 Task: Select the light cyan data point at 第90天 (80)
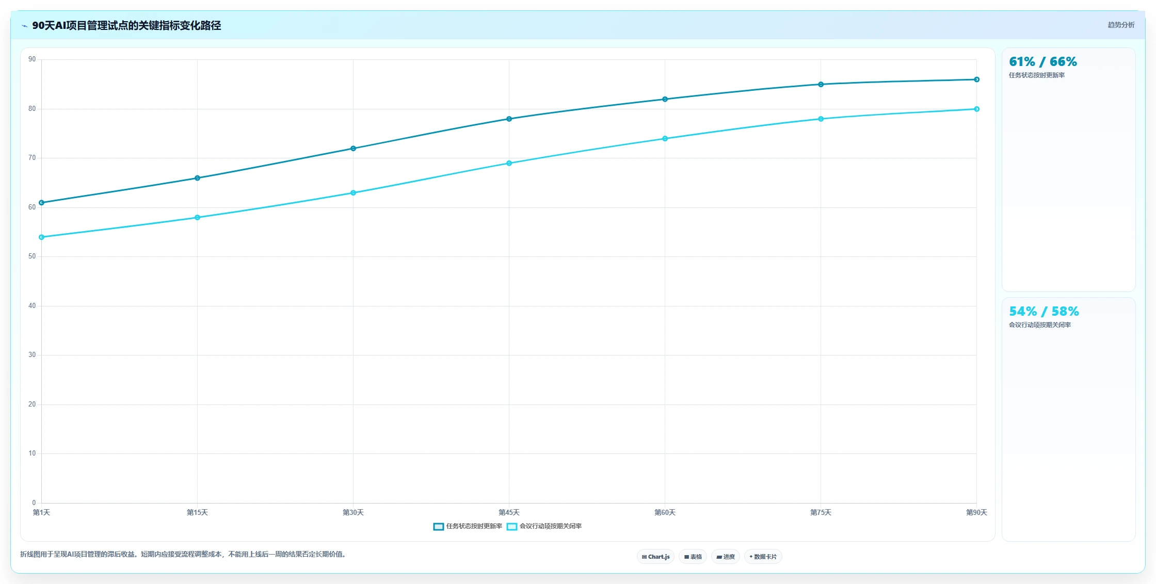pyautogui.click(x=976, y=109)
